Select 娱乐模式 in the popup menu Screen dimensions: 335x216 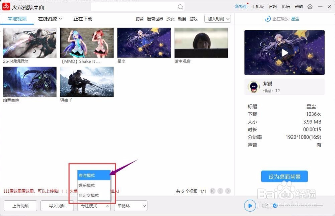94,185
